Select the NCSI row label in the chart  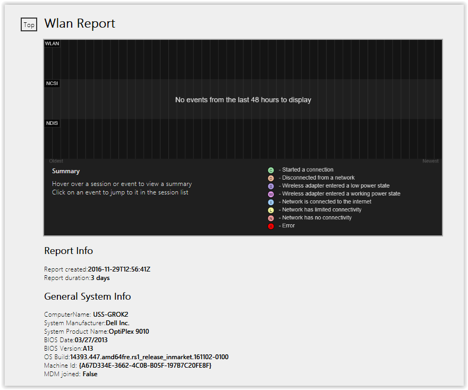tap(52, 83)
